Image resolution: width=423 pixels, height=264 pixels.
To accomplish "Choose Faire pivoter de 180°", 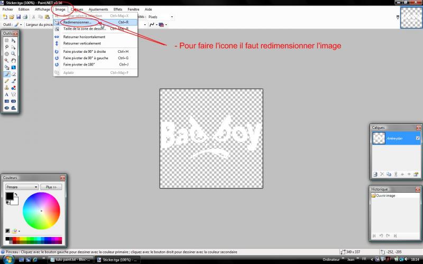I will click(96, 64).
